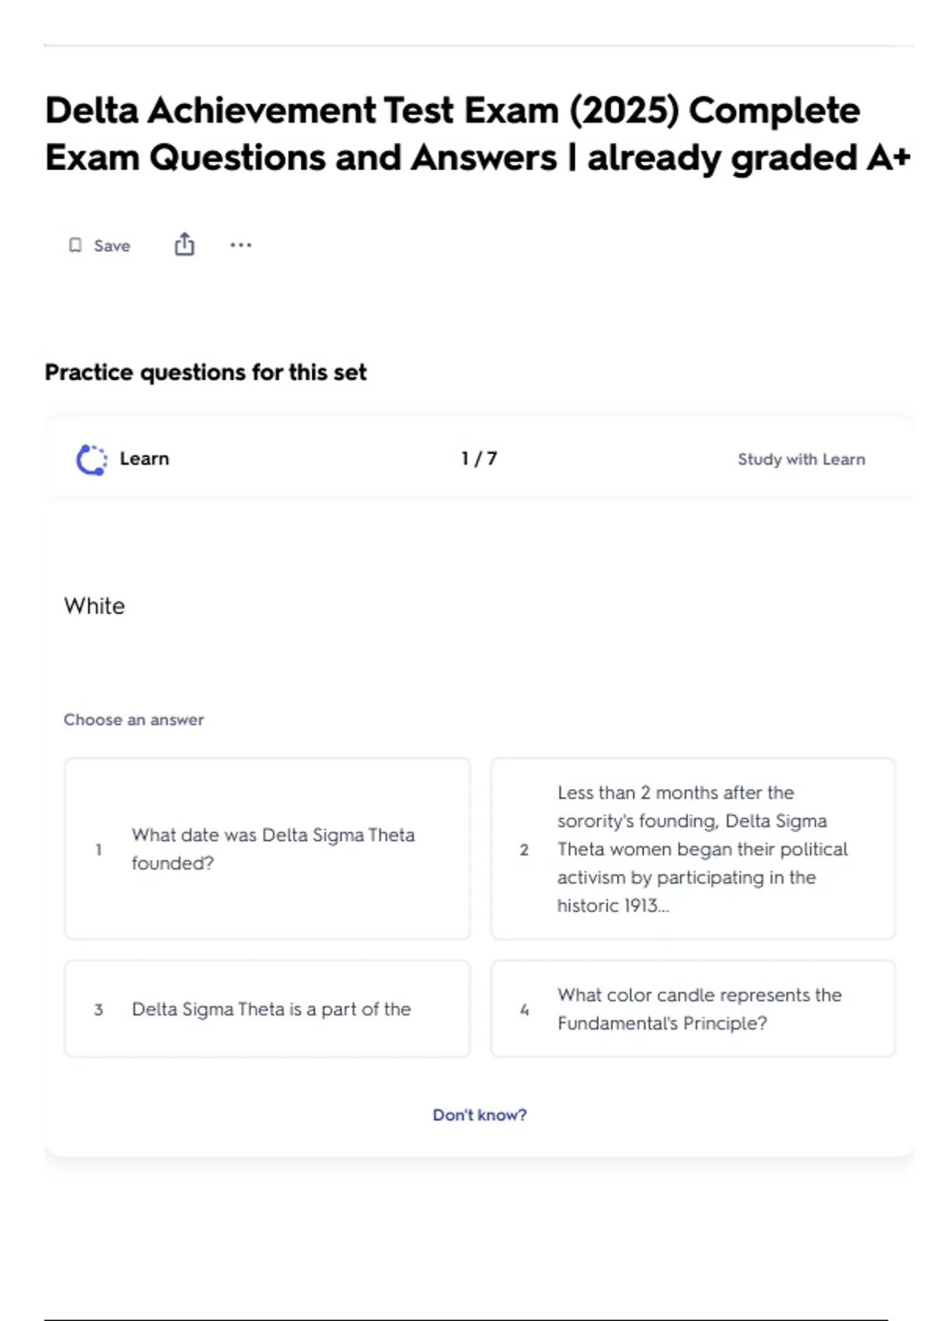
Task: Click the "Practice questions for this set" heading
Action: (x=205, y=372)
